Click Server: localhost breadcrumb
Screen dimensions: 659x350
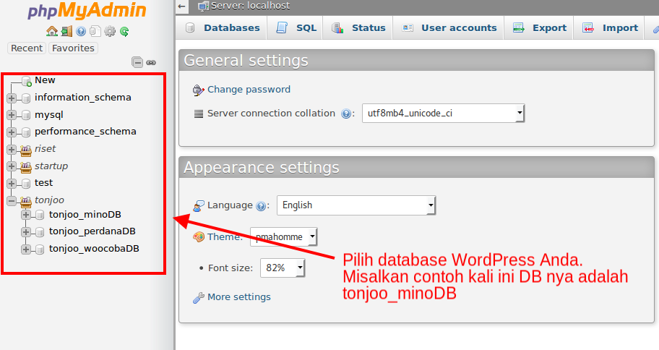pos(251,6)
